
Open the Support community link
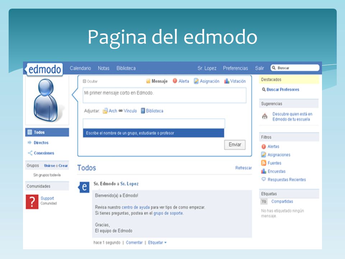pyautogui.click(x=47, y=198)
